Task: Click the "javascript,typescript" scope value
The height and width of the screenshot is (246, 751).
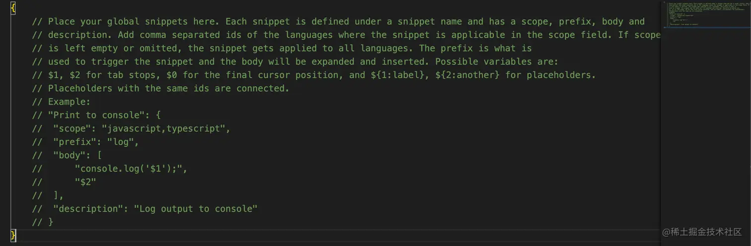Action: (x=164, y=128)
